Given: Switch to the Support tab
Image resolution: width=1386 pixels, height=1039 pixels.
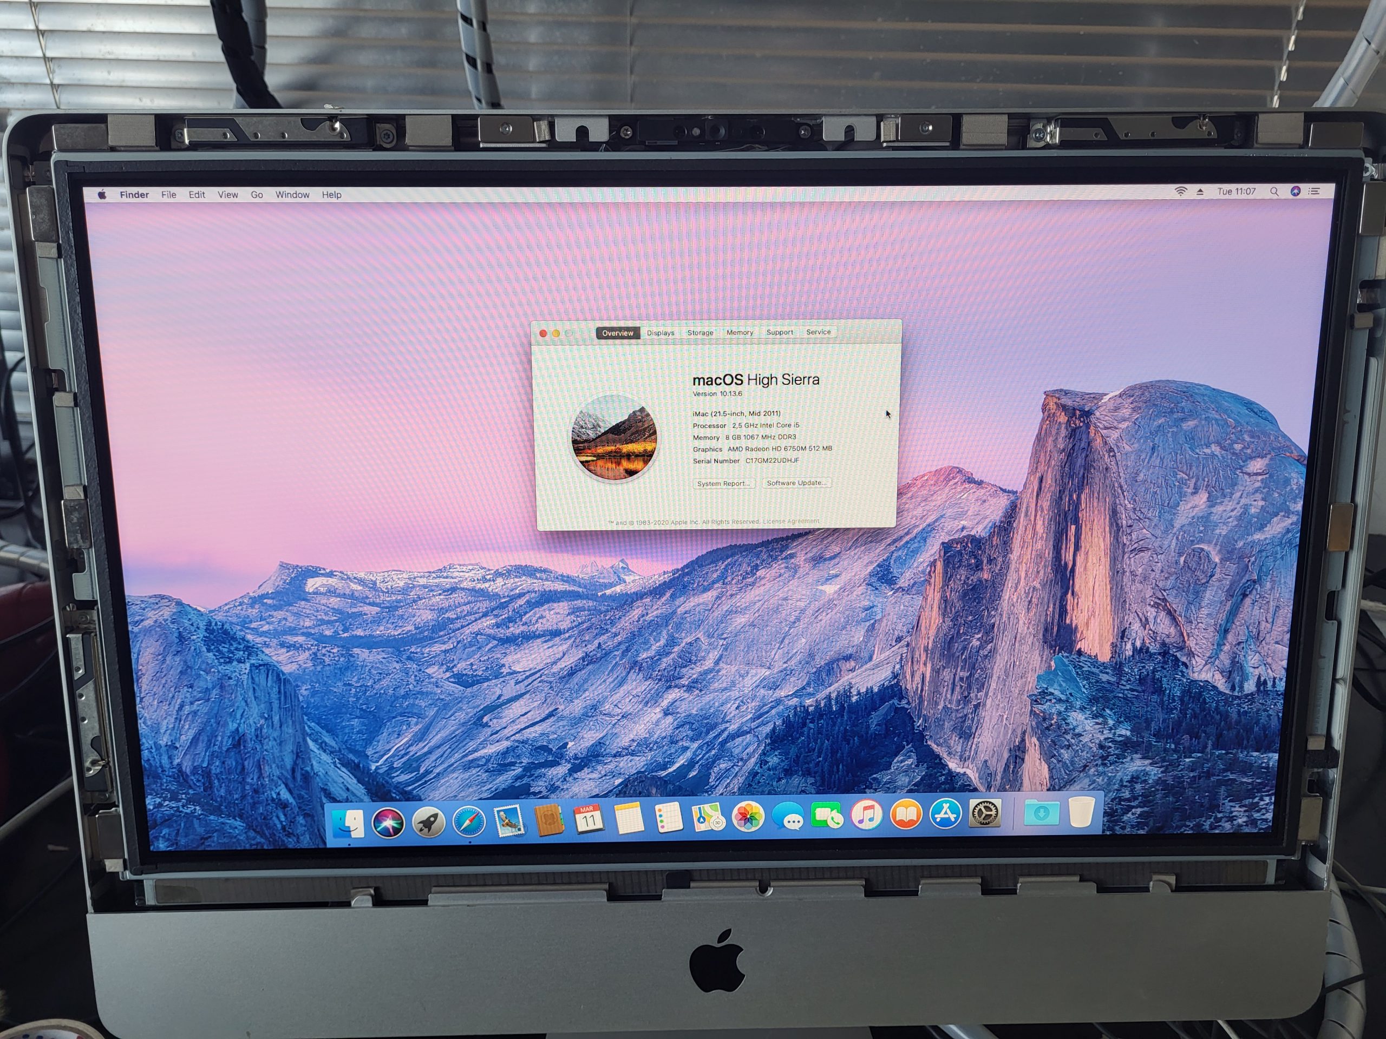Looking at the screenshot, I should pos(780,333).
